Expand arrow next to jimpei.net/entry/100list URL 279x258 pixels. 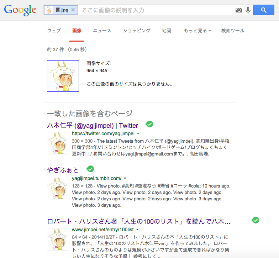(x=137, y=230)
